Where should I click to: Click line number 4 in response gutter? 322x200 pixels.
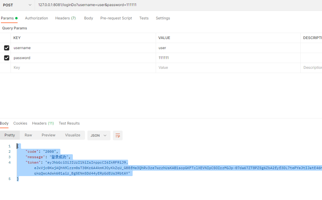tap(9, 162)
